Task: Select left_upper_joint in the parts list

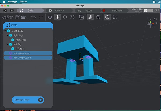Action: tap(21, 53)
